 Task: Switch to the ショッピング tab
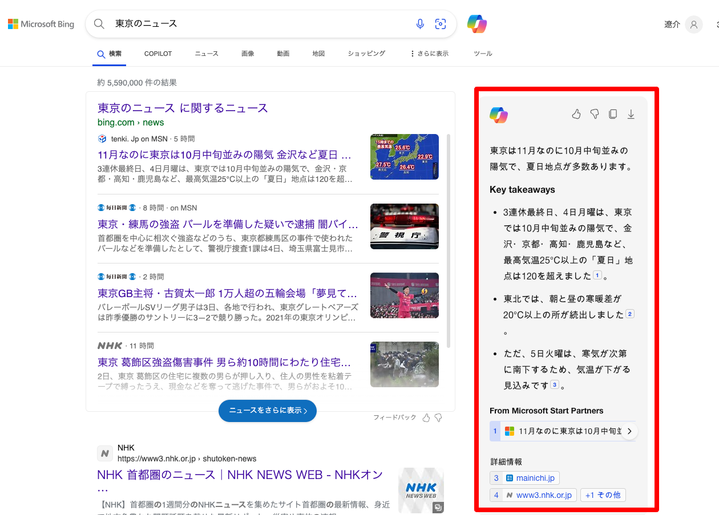pyautogui.click(x=366, y=54)
